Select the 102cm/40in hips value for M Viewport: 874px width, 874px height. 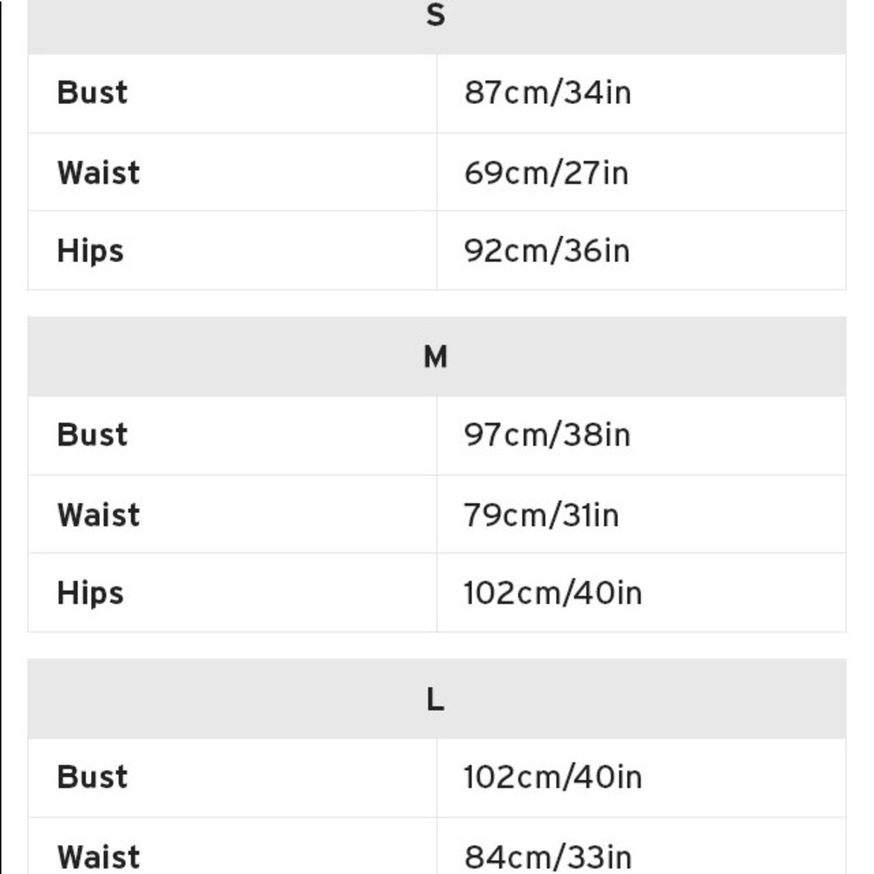point(553,593)
